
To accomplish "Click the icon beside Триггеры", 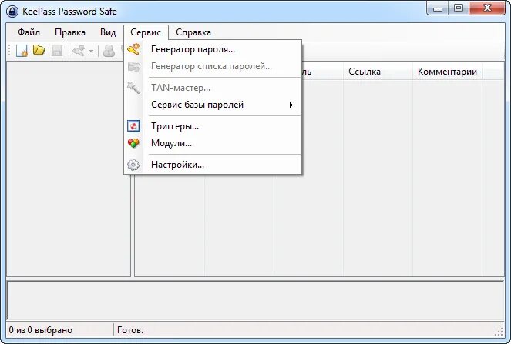I will click(x=133, y=126).
